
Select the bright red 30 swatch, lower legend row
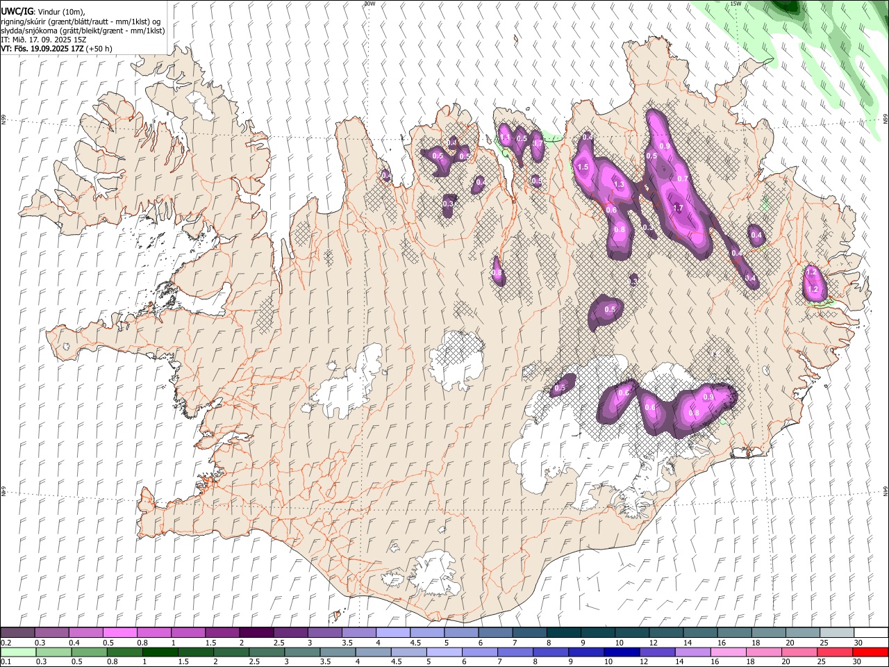[871, 652]
